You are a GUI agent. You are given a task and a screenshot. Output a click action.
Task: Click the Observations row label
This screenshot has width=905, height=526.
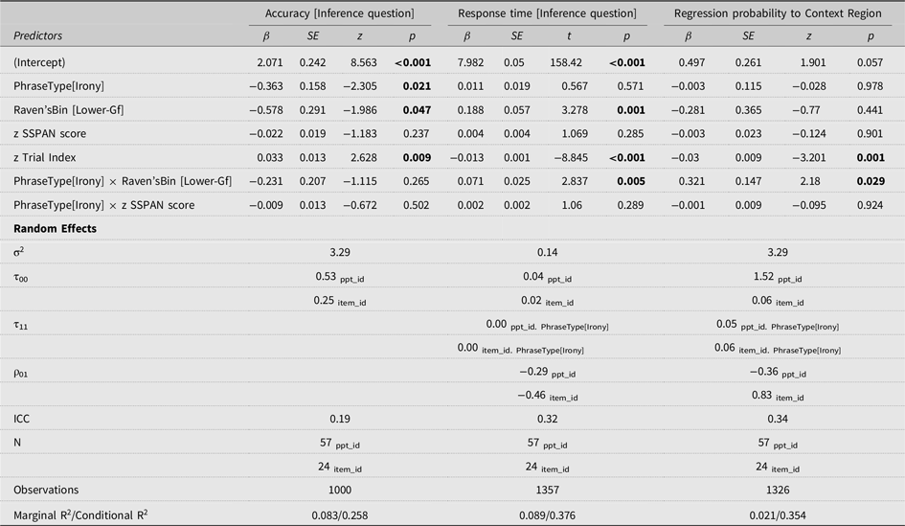[x=46, y=490]
